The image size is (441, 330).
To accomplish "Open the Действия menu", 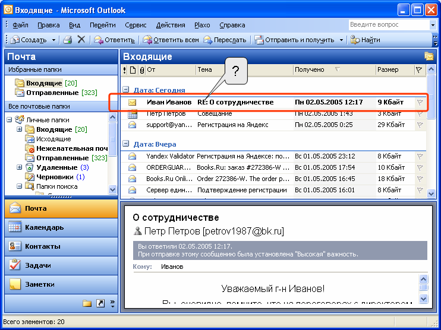I will coord(171,25).
